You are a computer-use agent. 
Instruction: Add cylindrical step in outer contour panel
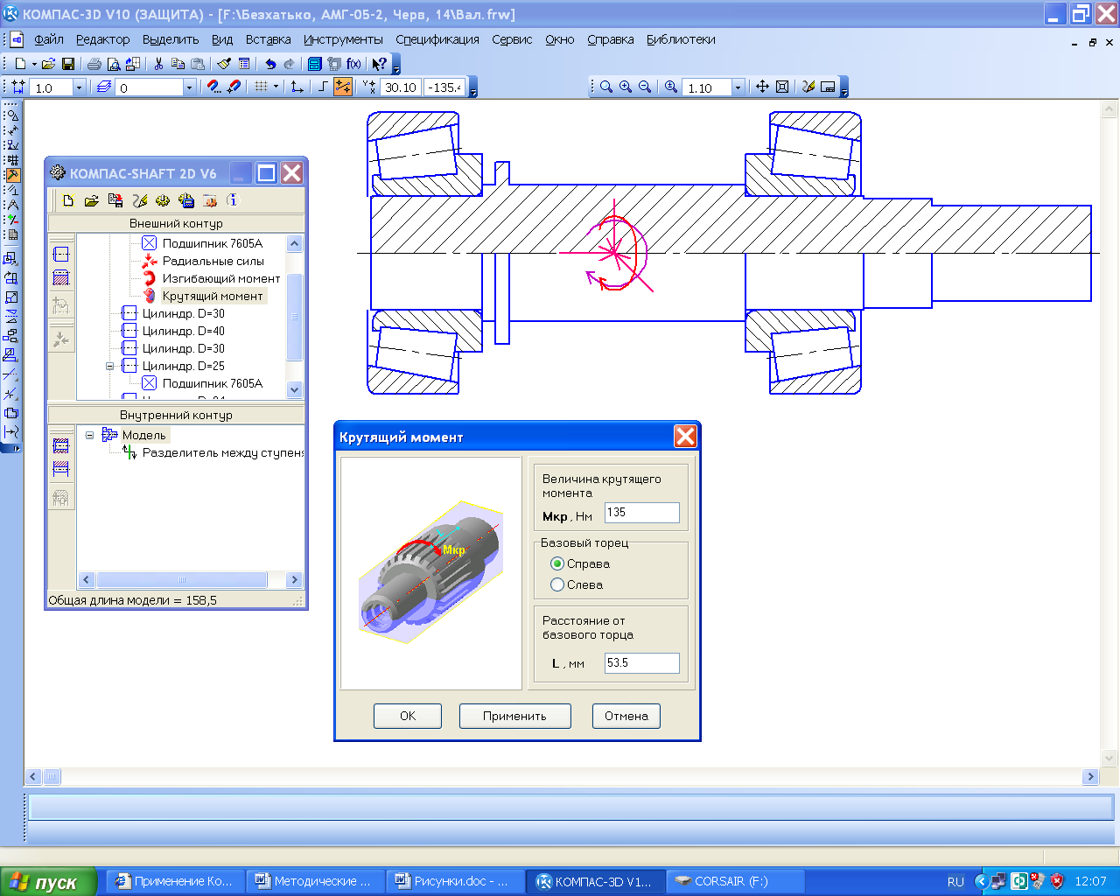pos(60,255)
